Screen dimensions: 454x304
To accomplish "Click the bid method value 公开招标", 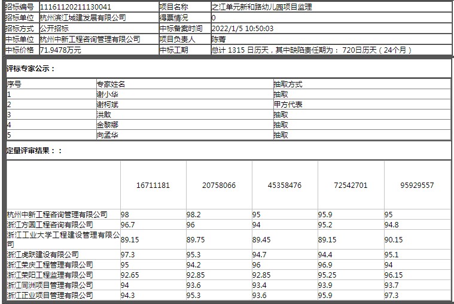I will [x=54, y=28].
